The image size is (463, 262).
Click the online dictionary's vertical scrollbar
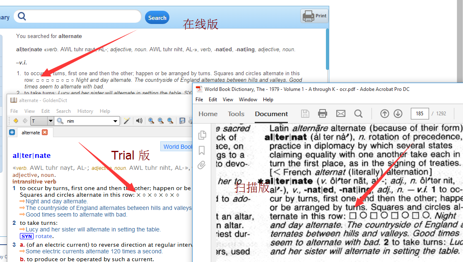327,49
